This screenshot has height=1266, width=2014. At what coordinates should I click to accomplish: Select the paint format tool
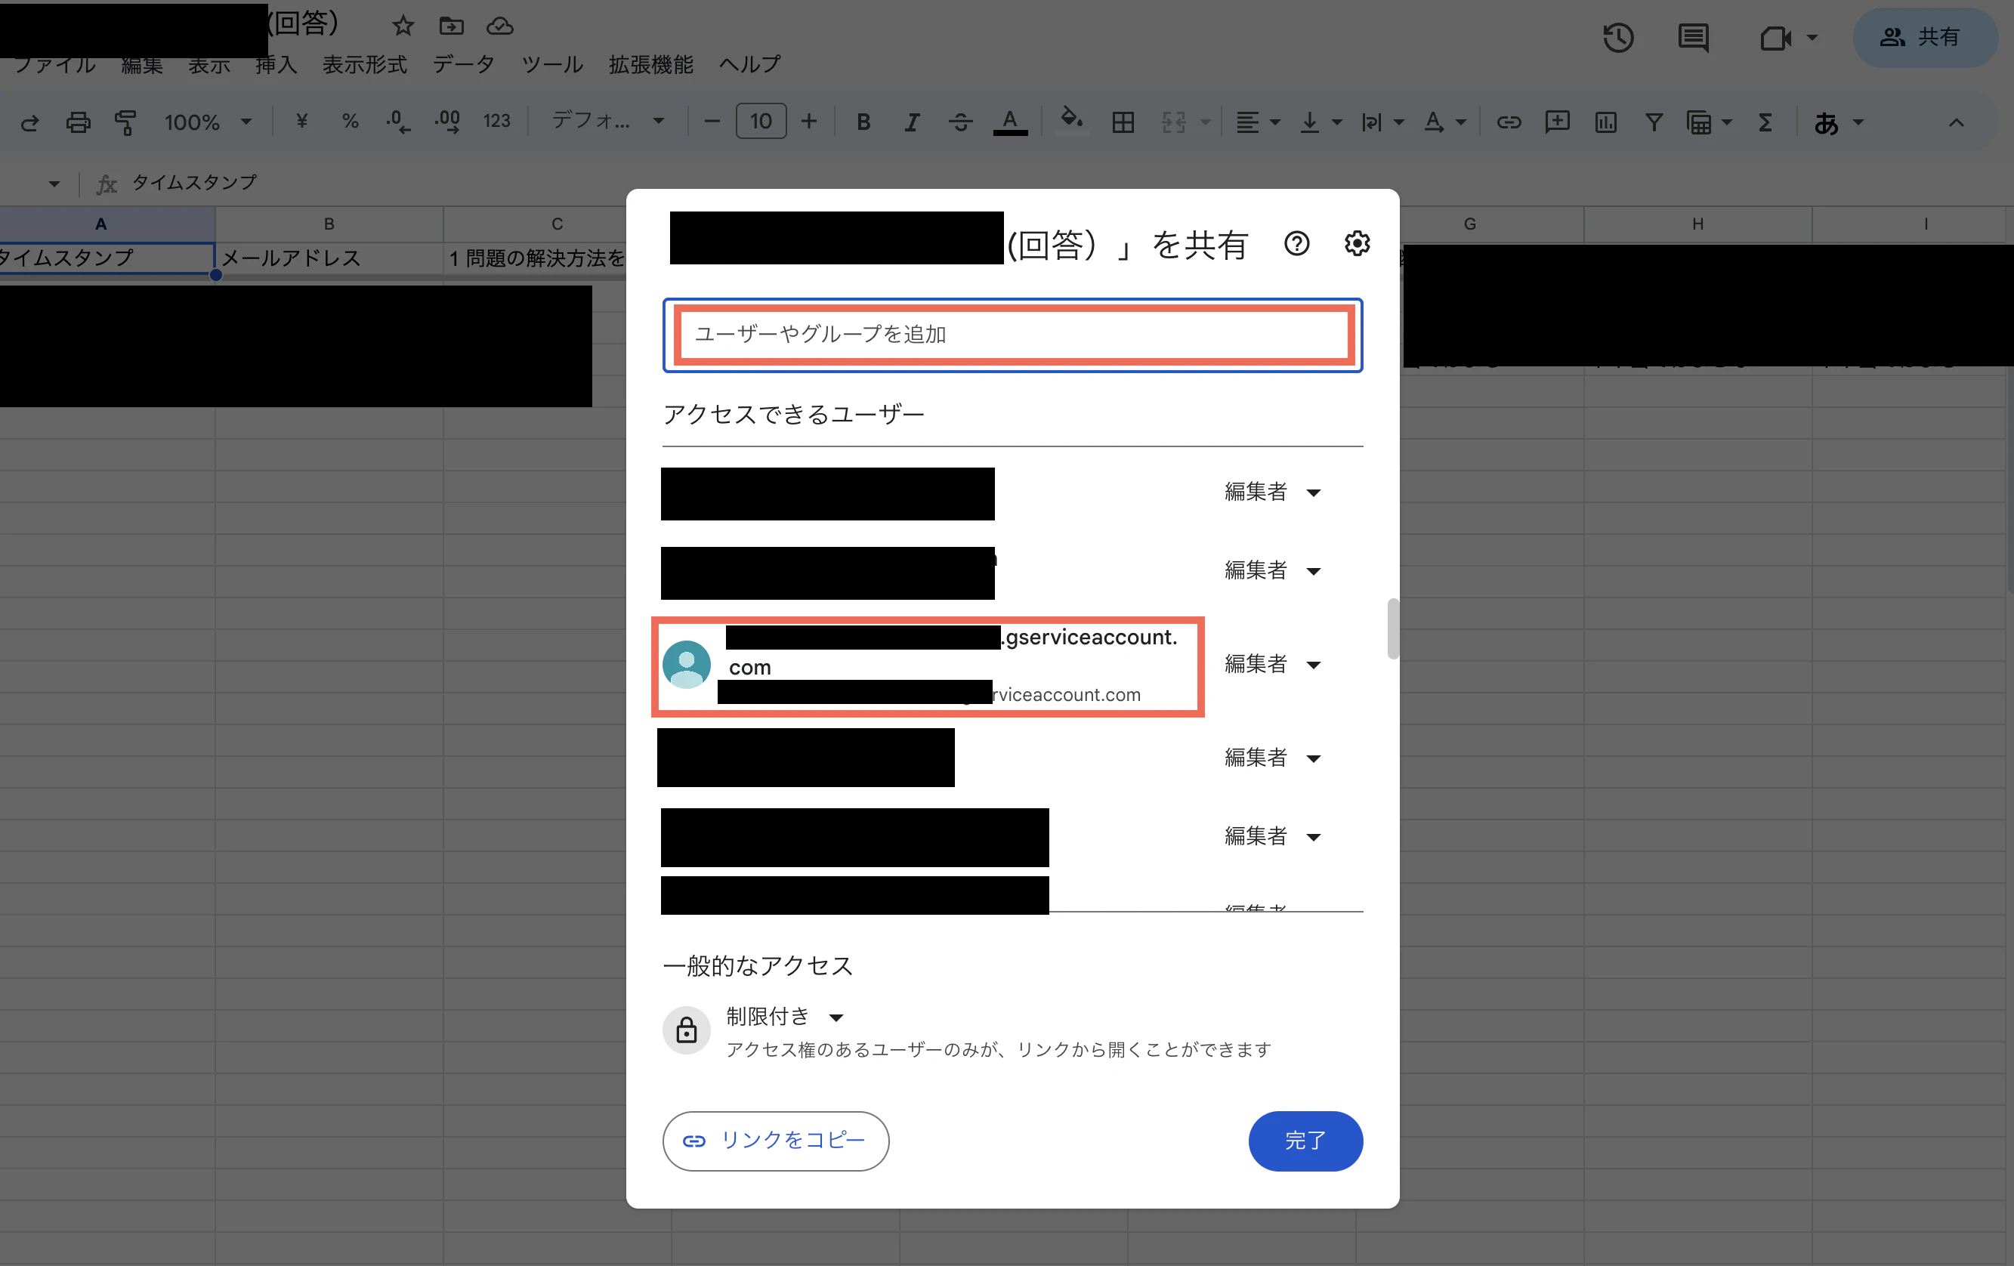point(125,123)
